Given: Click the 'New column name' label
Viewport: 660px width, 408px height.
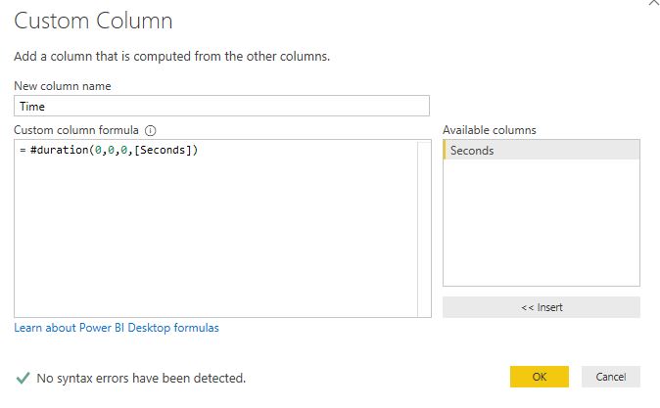Looking at the screenshot, I should [x=60, y=86].
